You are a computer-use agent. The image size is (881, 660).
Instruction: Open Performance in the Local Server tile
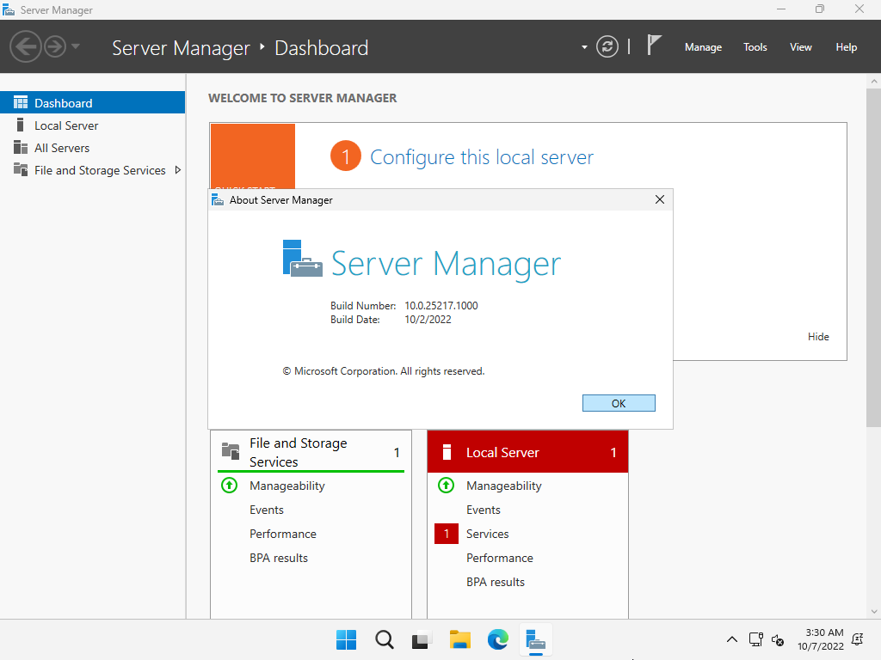(x=500, y=558)
